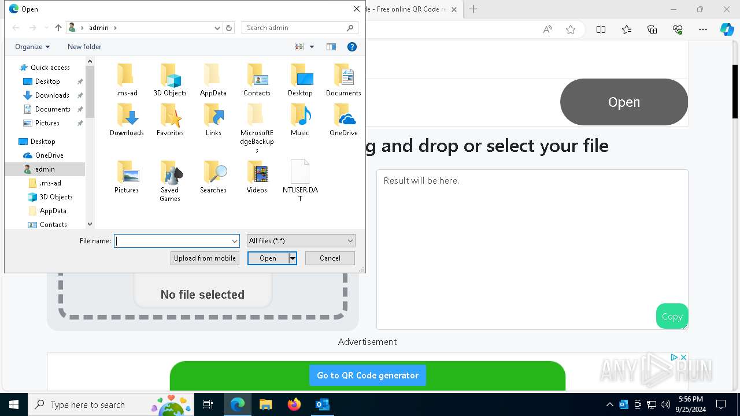Open the Organize dropdown menu
The width and height of the screenshot is (740, 416).
pyautogui.click(x=32, y=47)
